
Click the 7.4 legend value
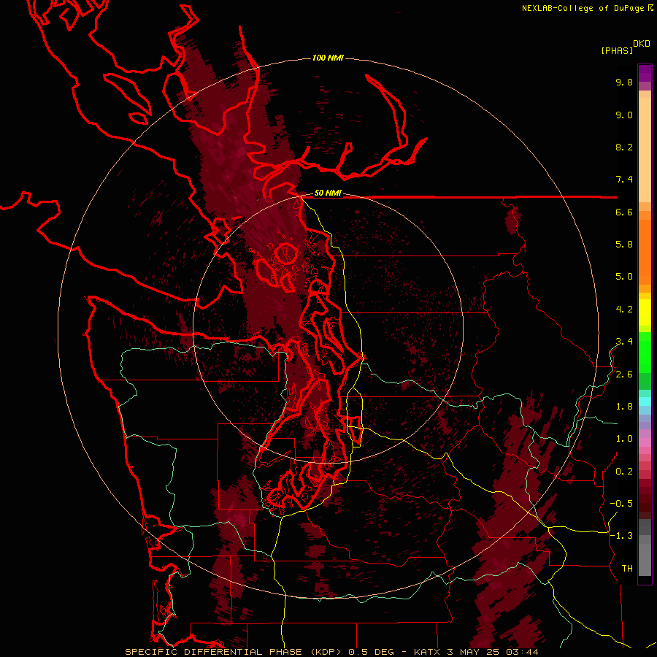[x=624, y=180]
